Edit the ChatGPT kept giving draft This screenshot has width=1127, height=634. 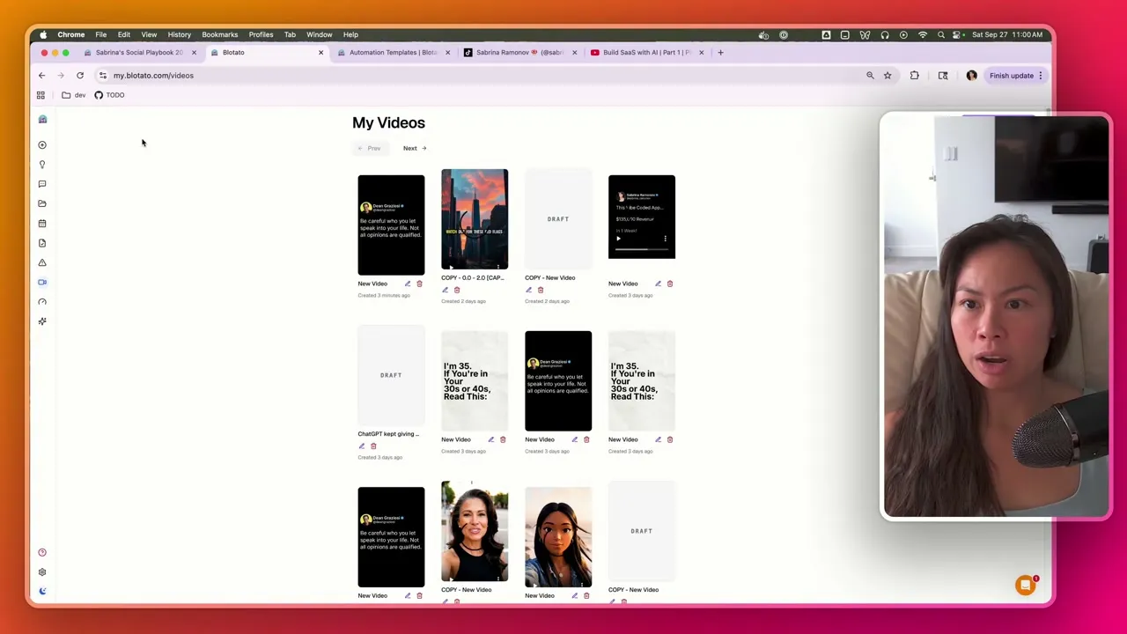click(x=361, y=446)
